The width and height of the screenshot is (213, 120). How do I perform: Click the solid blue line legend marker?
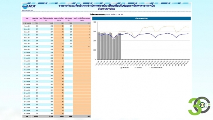coord(135,68)
